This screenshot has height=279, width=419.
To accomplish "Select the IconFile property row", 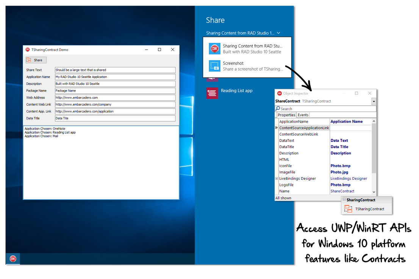I will pyautogui.click(x=304, y=166).
